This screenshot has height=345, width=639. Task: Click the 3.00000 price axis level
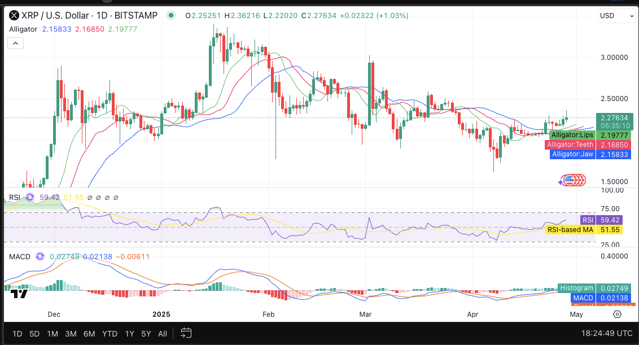[614, 58]
